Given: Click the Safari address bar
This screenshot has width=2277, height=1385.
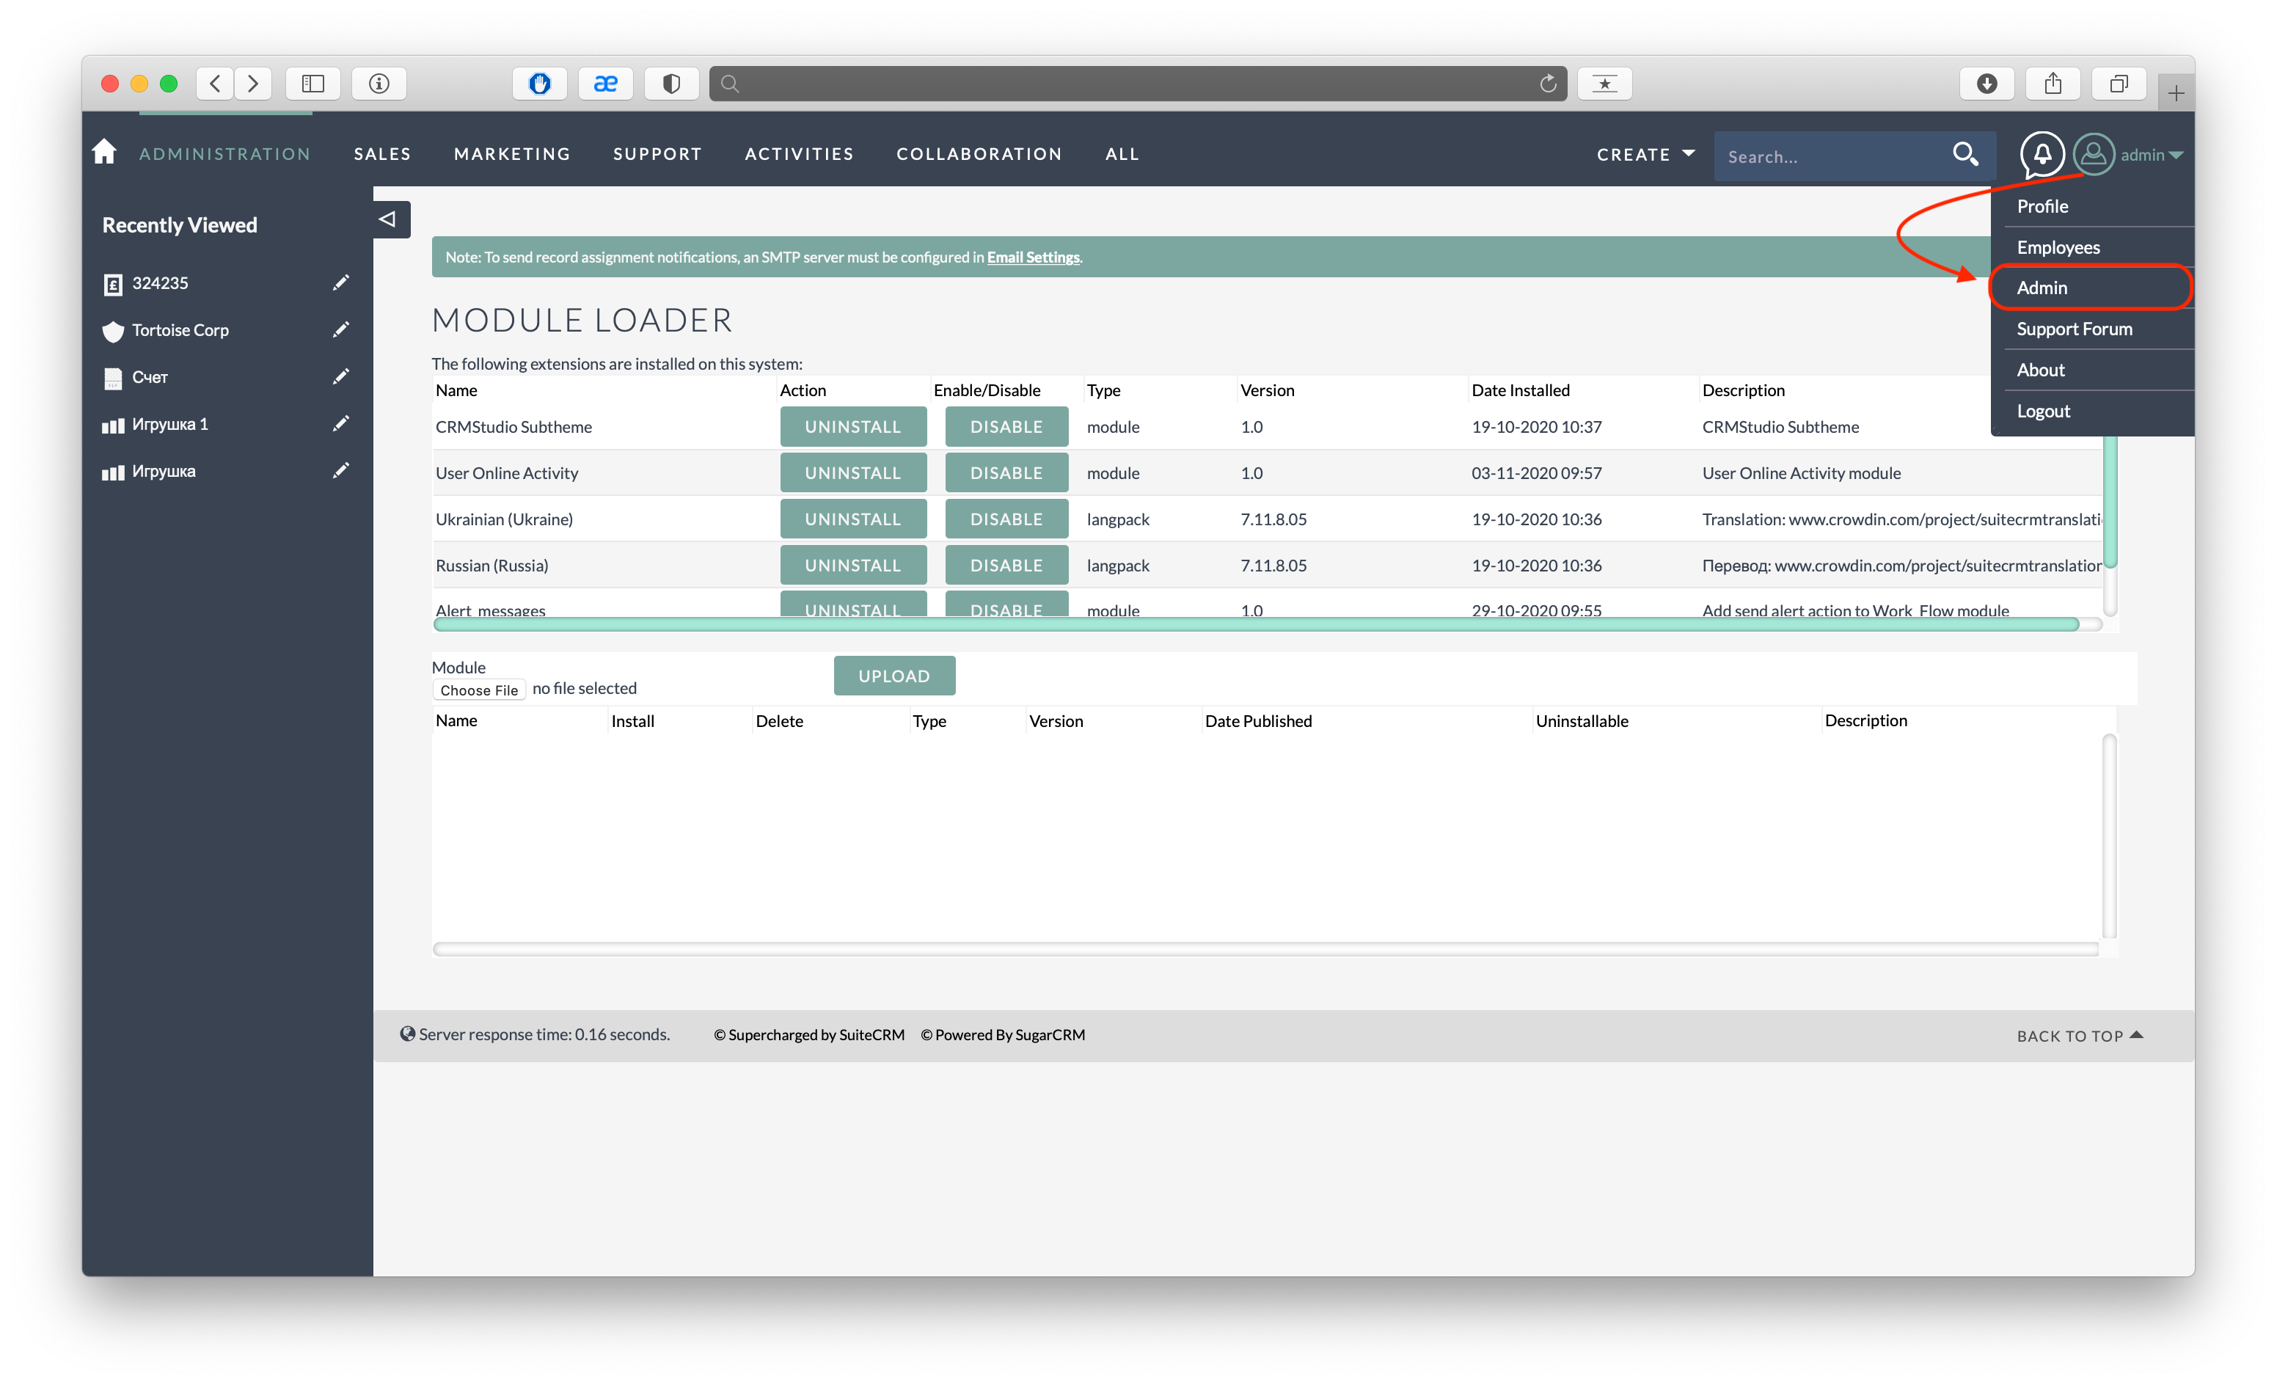Looking at the screenshot, I should [x=1136, y=83].
